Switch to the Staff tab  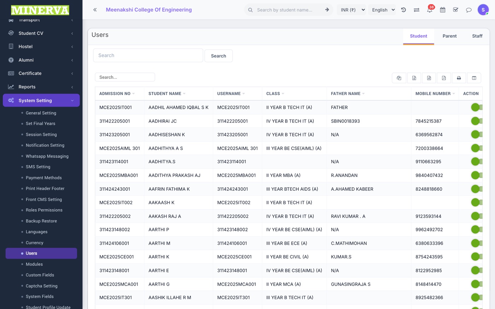click(477, 36)
